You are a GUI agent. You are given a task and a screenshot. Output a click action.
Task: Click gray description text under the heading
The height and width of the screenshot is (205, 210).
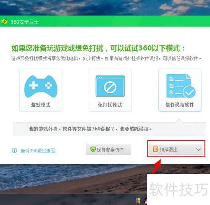pyautogui.click(x=106, y=58)
